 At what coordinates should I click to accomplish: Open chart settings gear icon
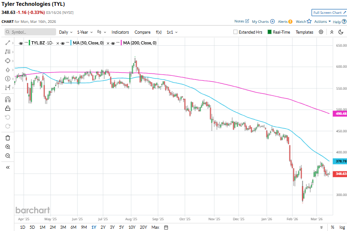point(321,32)
